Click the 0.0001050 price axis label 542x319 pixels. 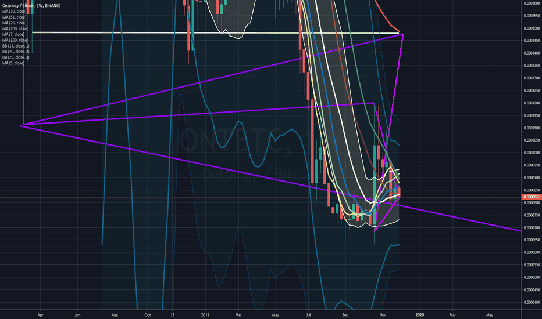click(532, 140)
